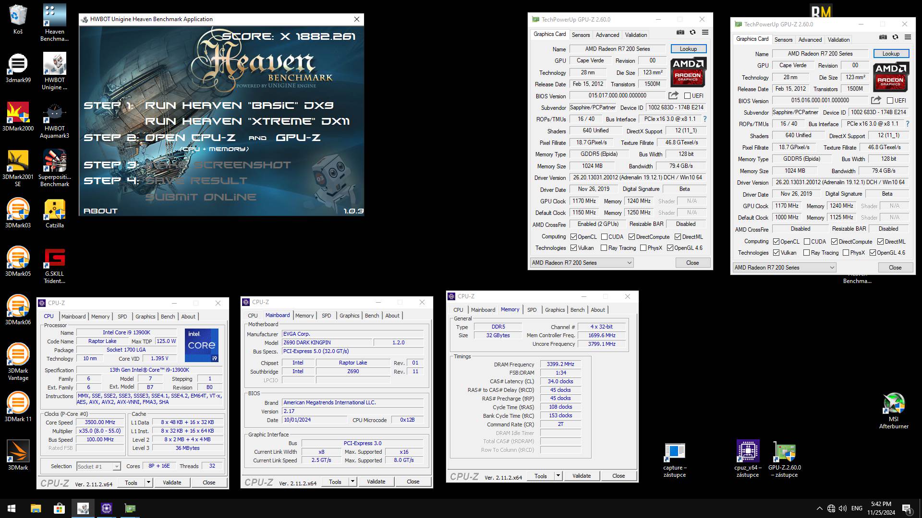Expand GPU selector dropdown in left GPU-Z
The width and height of the screenshot is (922, 518).
(x=582, y=263)
